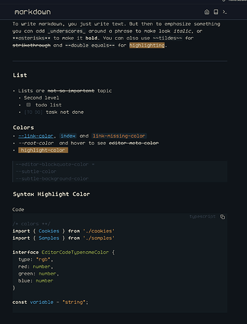Image resolution: width=247 pixels, height=324 pixels.
Task: Place cursor in Colors heading
Action: pos(23,127)
